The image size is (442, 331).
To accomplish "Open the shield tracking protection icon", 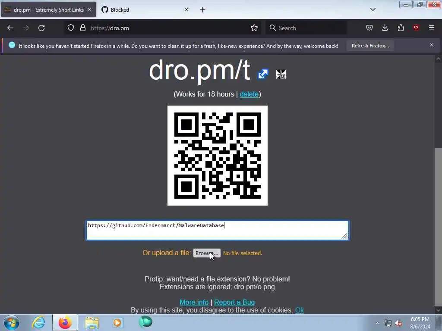I will click(x=71, y=28).
